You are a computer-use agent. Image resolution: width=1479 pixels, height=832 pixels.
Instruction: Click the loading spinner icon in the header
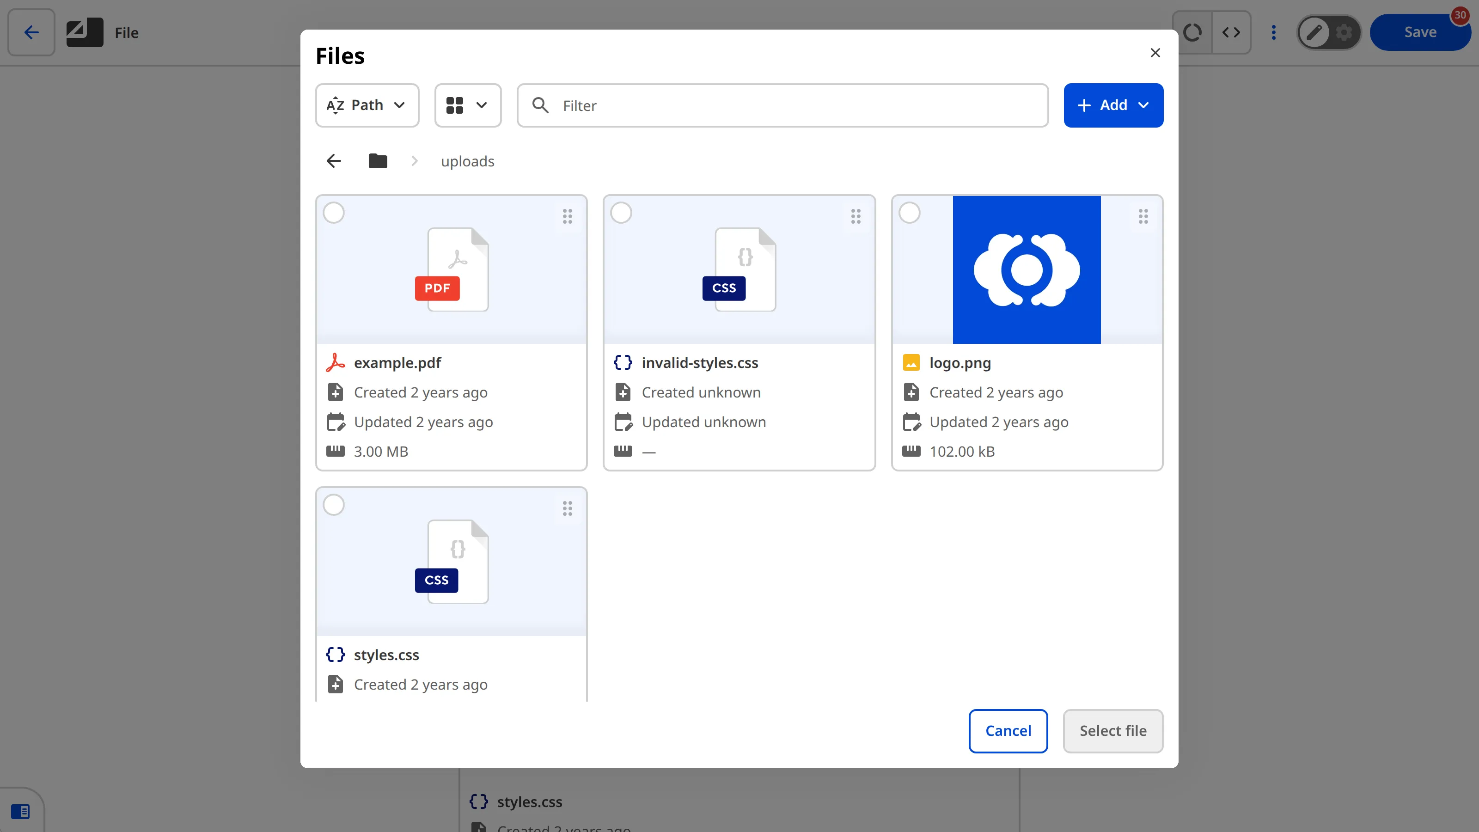[1192, 33]
